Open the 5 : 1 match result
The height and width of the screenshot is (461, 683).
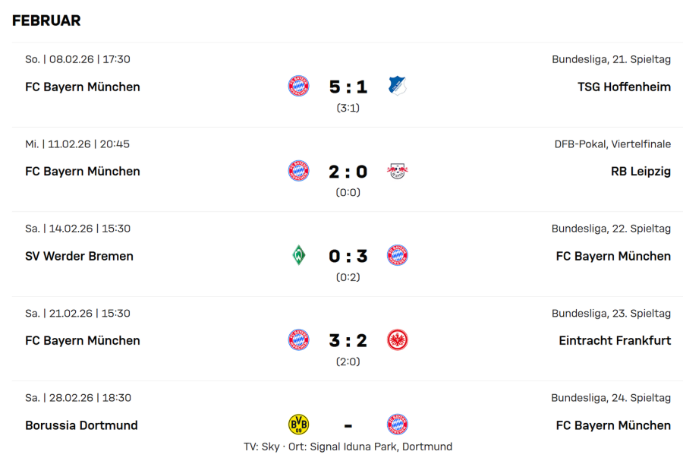click(x=348, y=87)
